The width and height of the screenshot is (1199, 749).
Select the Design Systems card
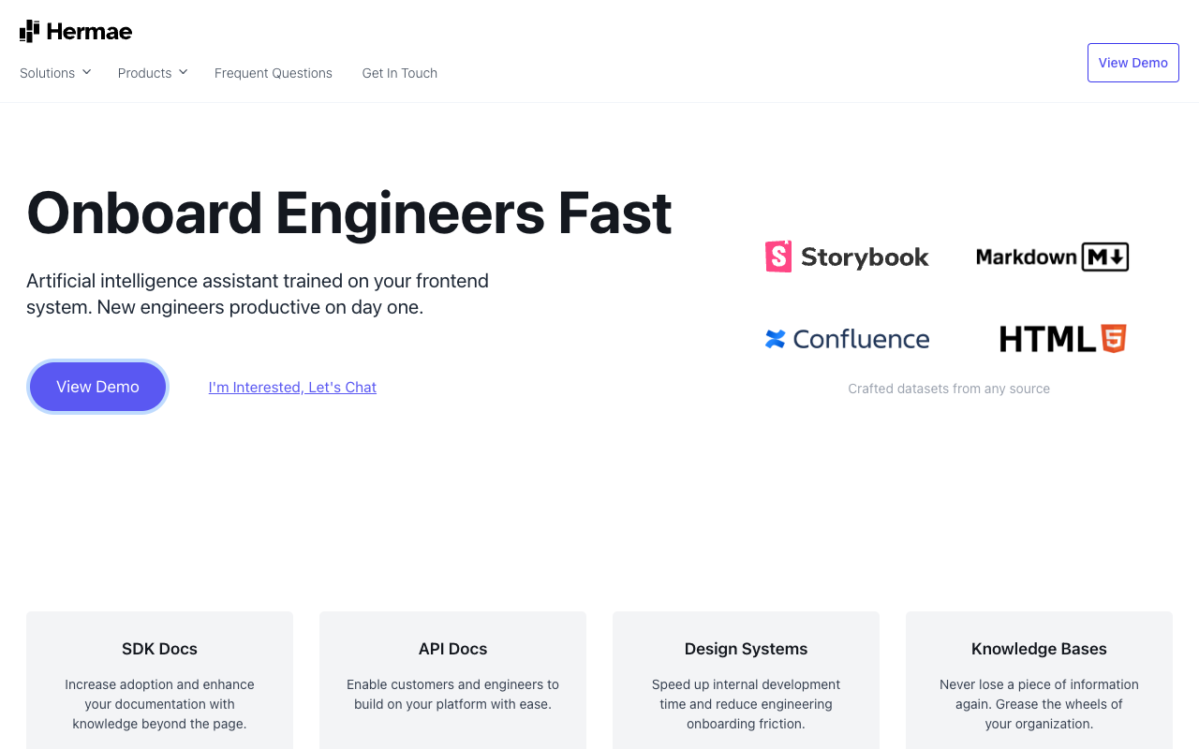[x=746, y=680]
